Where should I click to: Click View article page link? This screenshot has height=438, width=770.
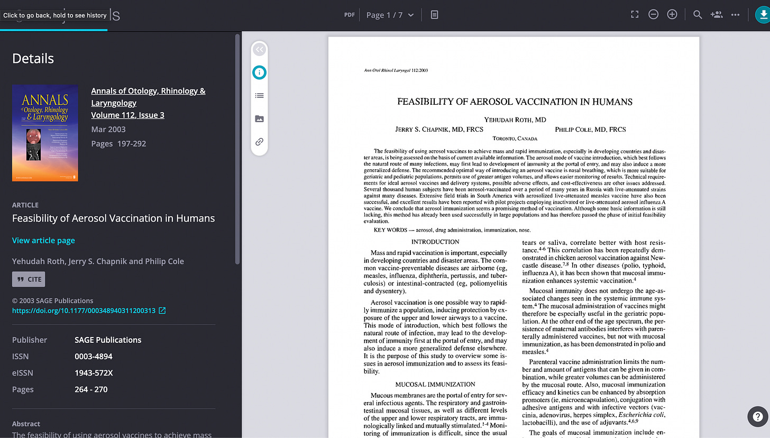(43, 240)
